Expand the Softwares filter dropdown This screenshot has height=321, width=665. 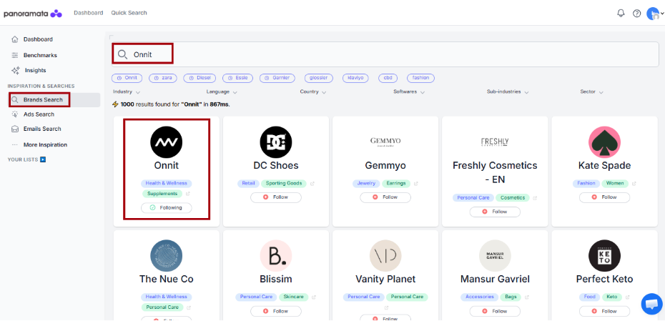[409, 92]
